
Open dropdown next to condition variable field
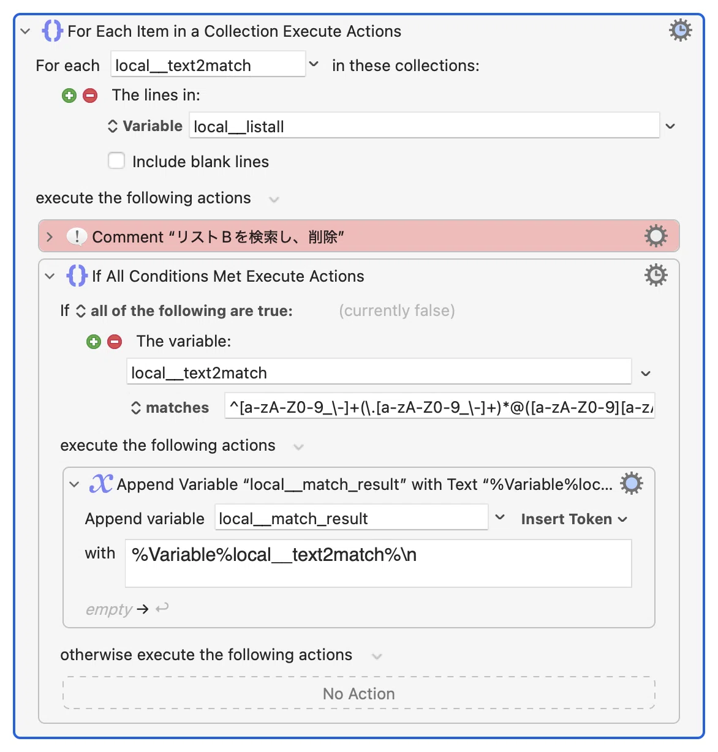tap(646, 373)
